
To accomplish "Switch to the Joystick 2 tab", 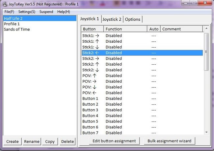I will (112, 19).
